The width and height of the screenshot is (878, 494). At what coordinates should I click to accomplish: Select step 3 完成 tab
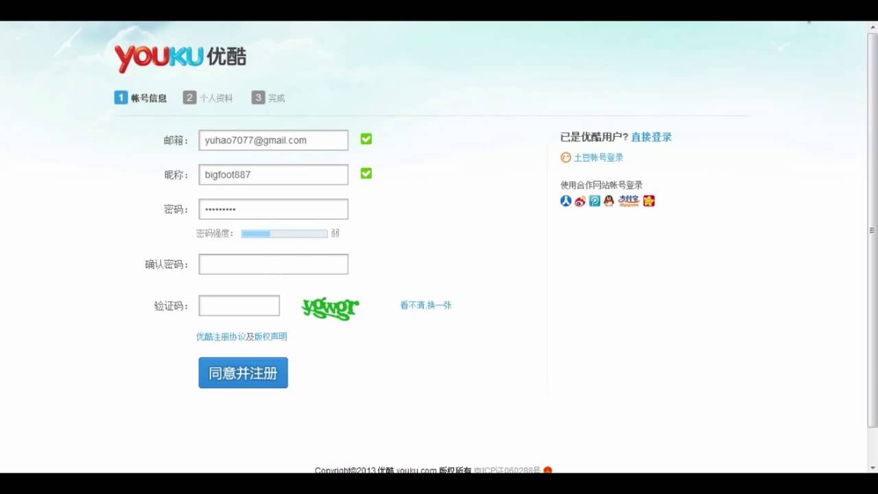click(x=268, y=98)
